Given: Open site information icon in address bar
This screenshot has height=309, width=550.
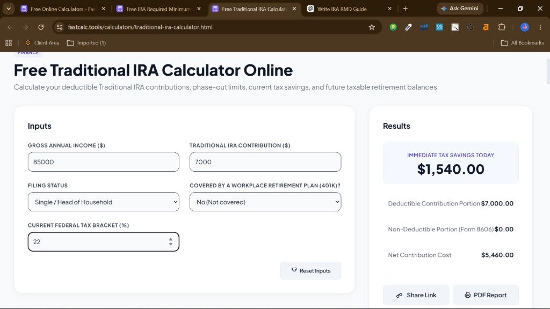Looking at the screenshot, I should [x=60, y=27].
